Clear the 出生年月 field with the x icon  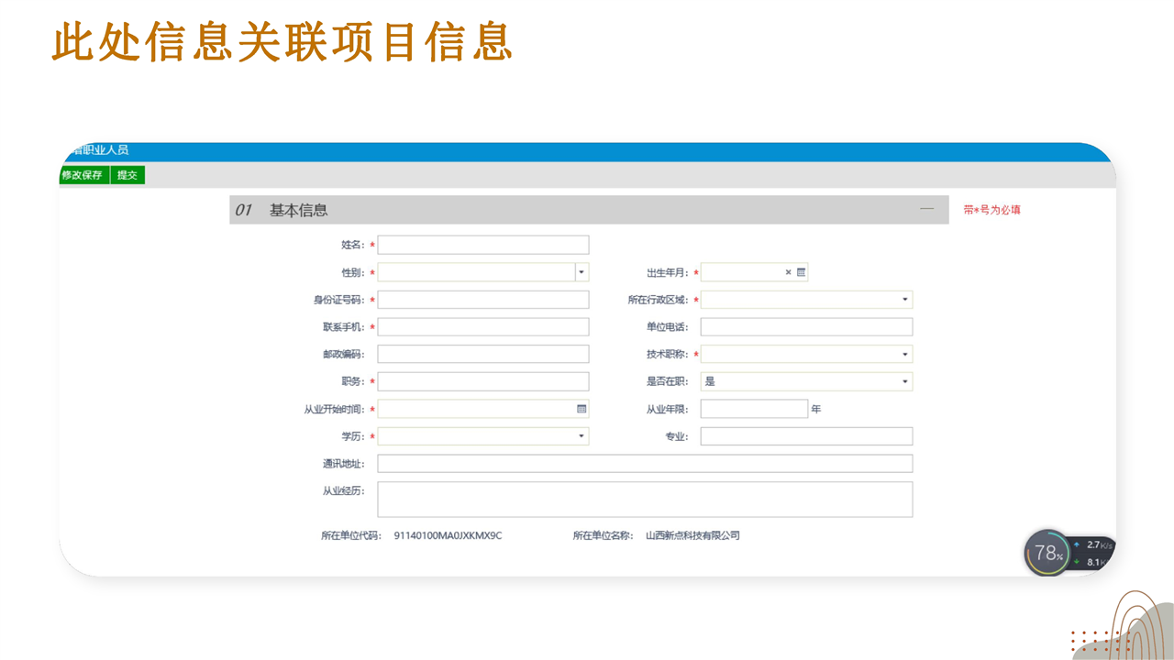pyautogui.click(x=788, y=272)
